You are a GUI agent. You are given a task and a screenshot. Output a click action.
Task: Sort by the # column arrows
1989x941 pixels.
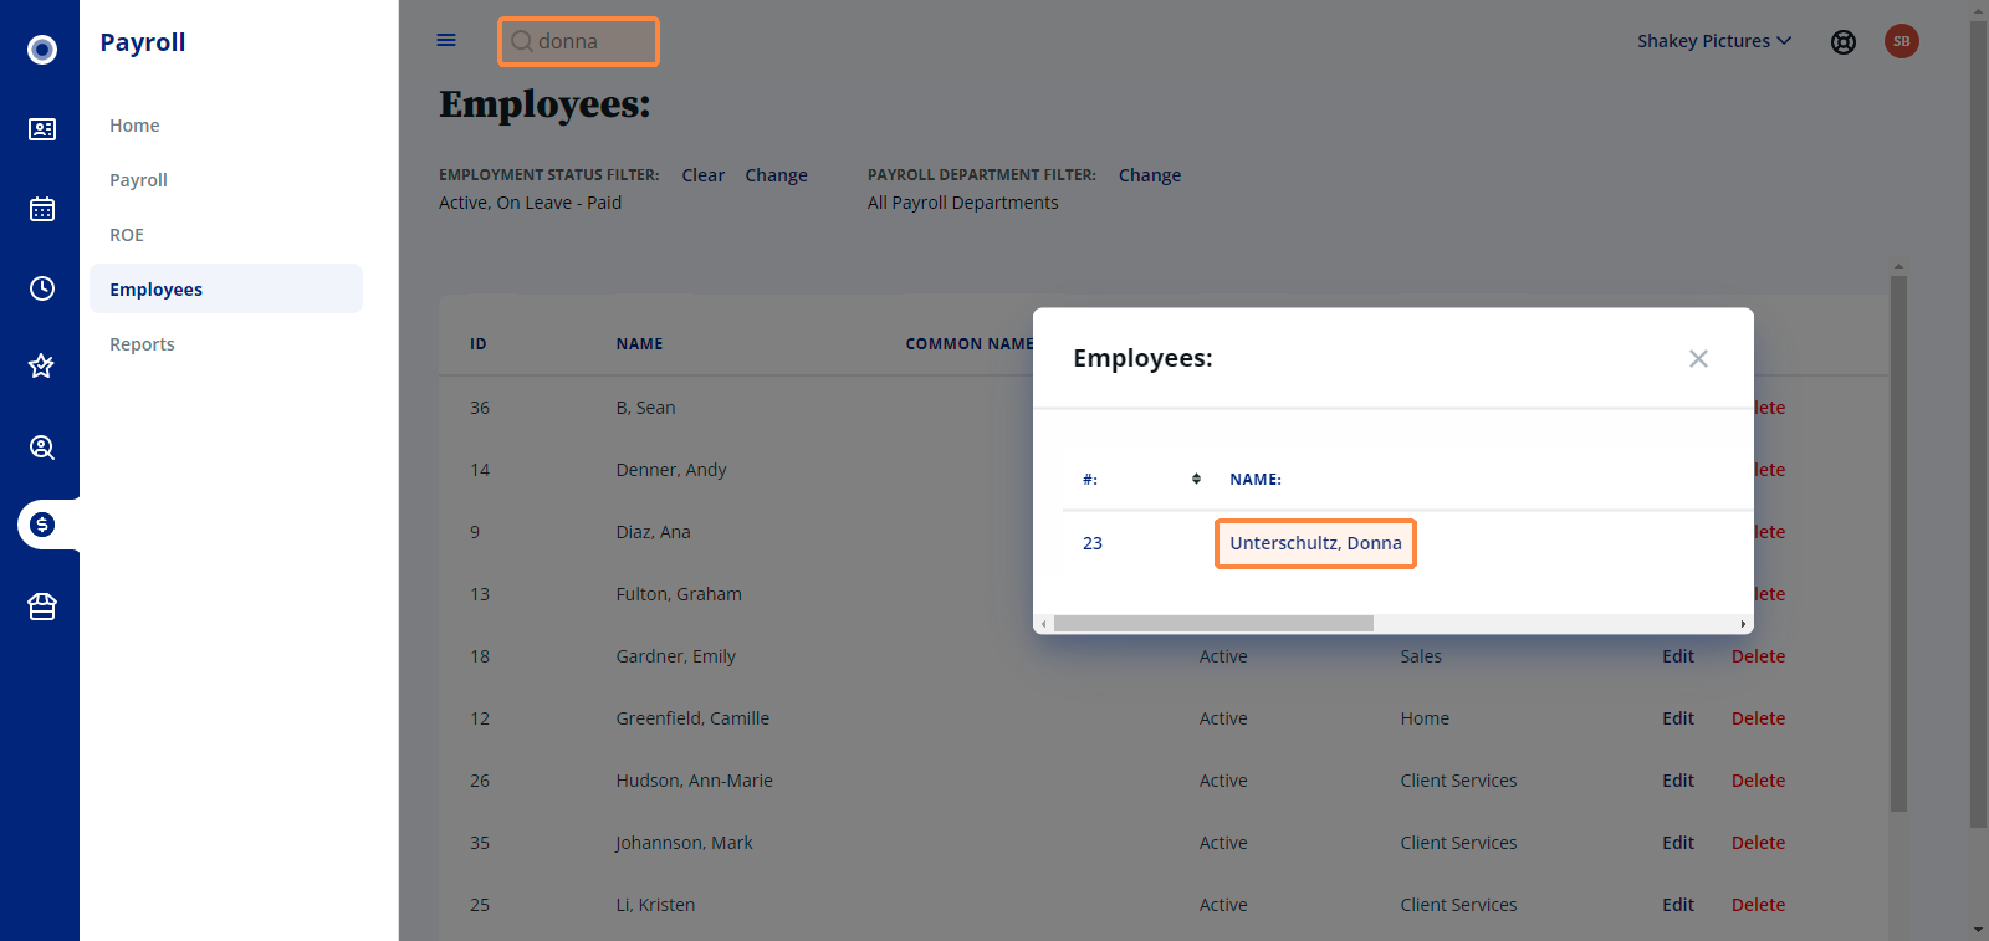(1195, 479)
